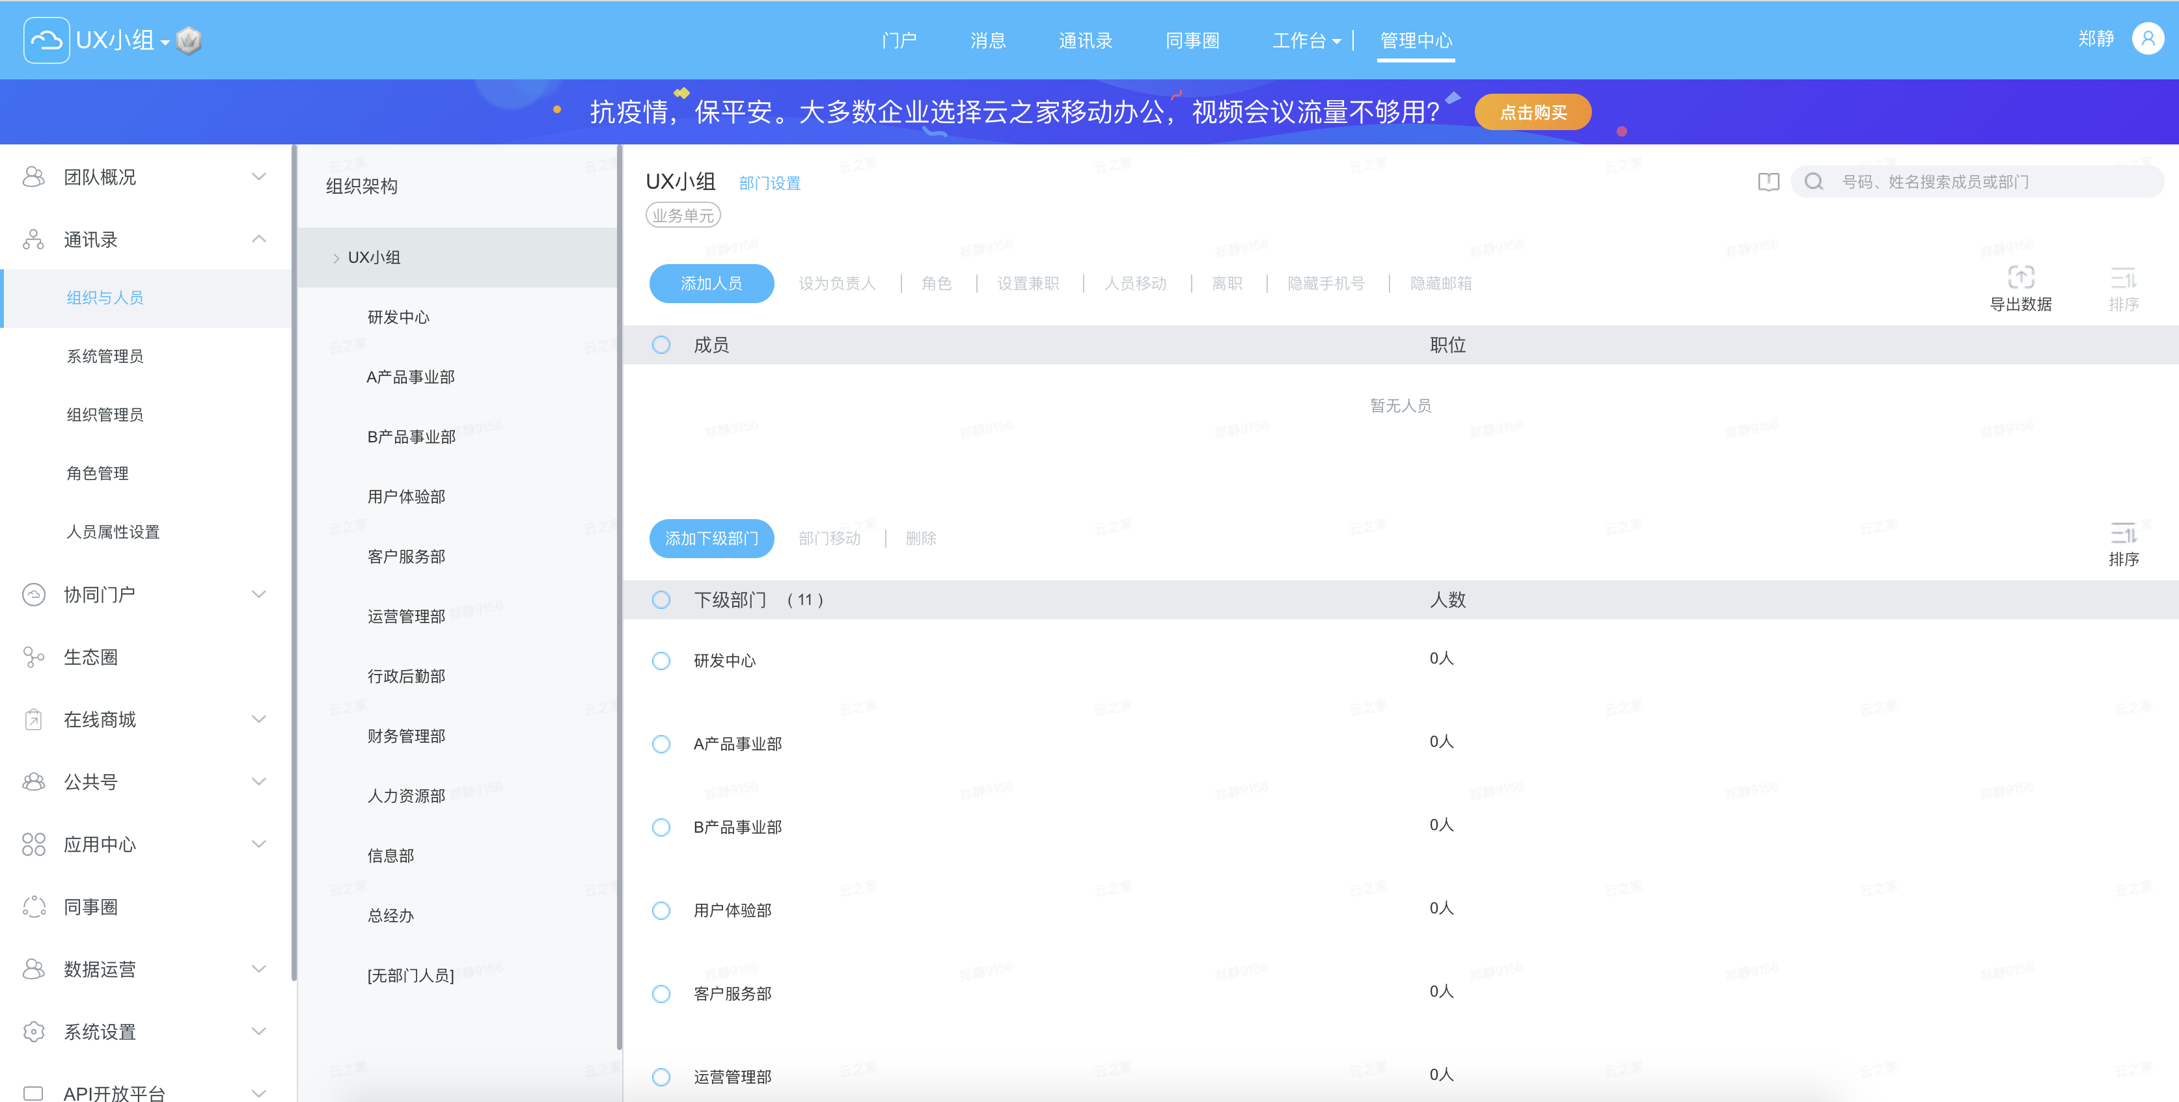2179x1102 pixels.
Task: Click the cloud logo icon
Action: point(46,40)
